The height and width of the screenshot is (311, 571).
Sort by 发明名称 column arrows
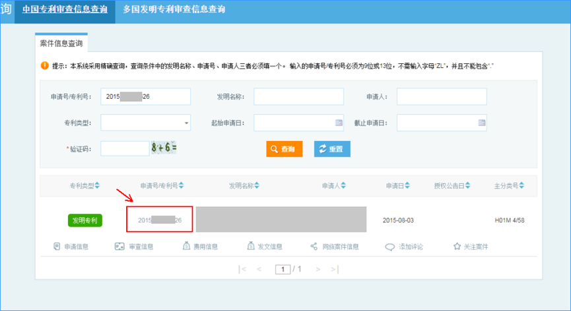[x=257, y=186]
